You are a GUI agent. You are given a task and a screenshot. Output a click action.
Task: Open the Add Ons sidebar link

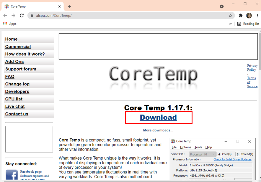click(x=14, y=62)
